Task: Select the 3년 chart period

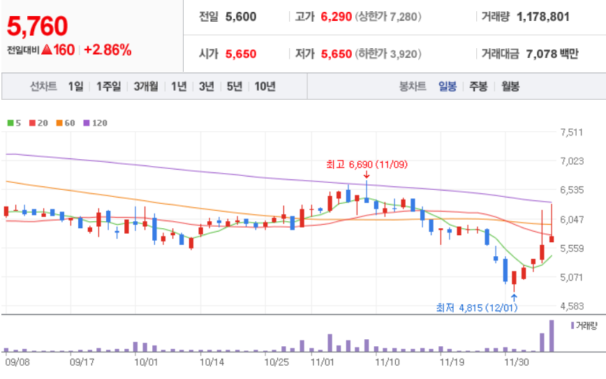Action: click(207, 86)
